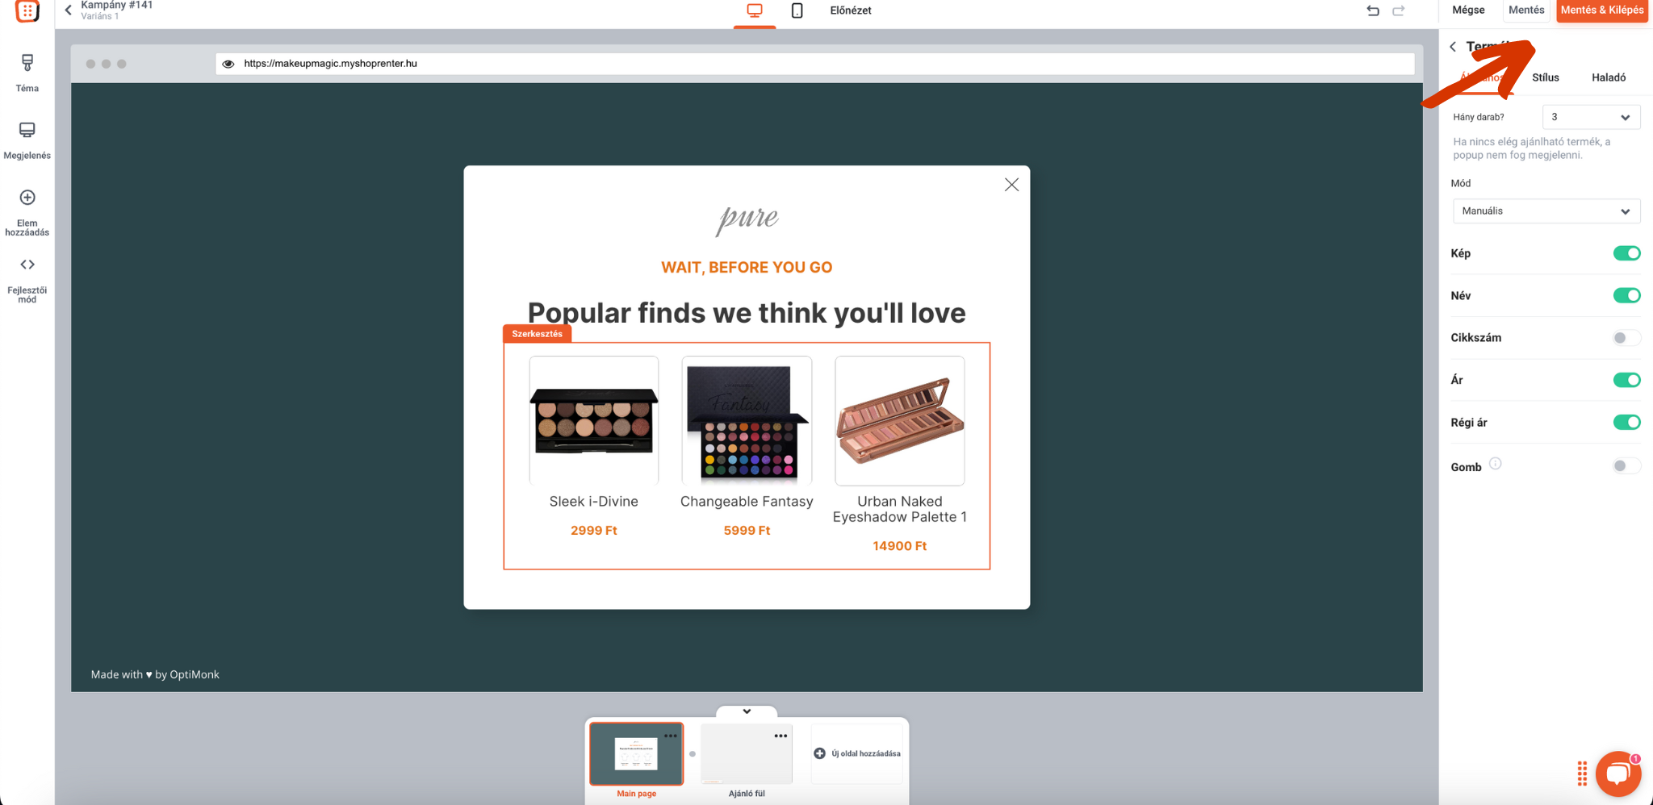This screenshot has height=805, width=1653.
Task: Click the OptiMonk logo icon
Action: click(x=27, y=10)
